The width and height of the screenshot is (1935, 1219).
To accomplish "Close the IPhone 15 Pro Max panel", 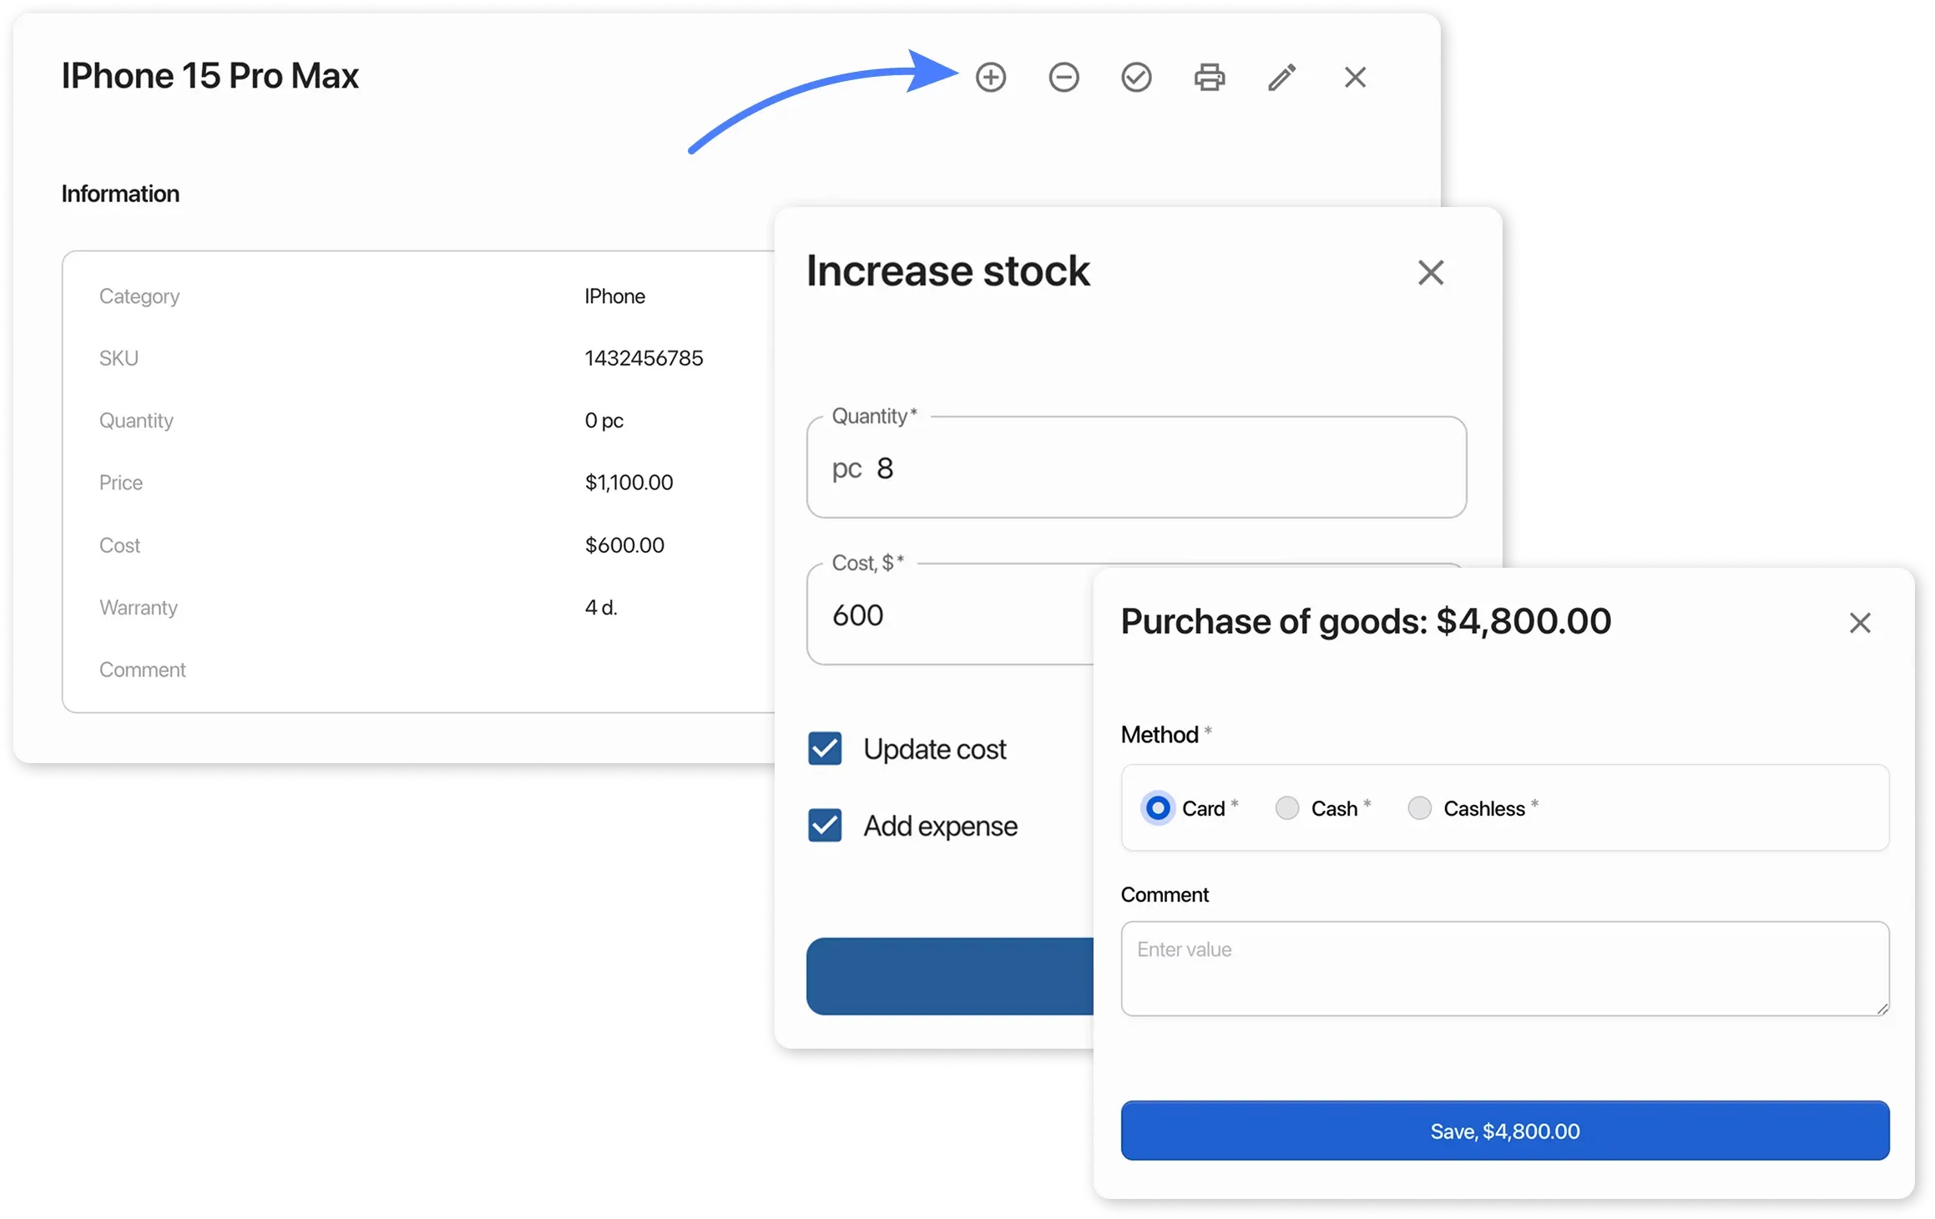I will [x=1355, y=78].
